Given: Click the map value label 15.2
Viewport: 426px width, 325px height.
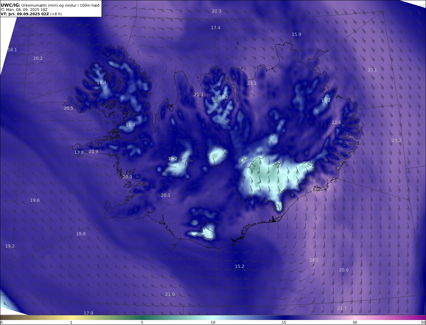Looking at the screenshot, I should click(239, 266).
